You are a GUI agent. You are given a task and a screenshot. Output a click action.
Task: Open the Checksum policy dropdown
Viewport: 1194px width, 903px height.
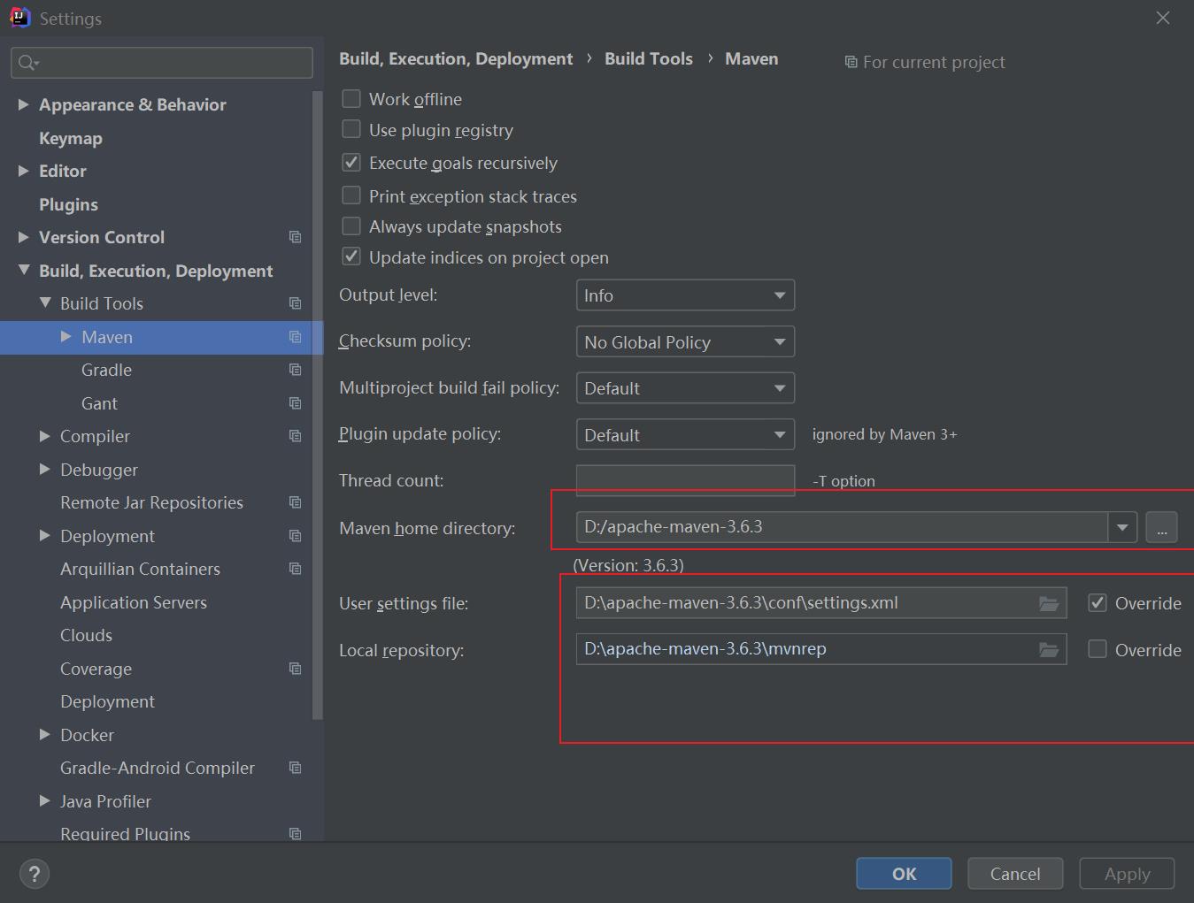point(685,341)
